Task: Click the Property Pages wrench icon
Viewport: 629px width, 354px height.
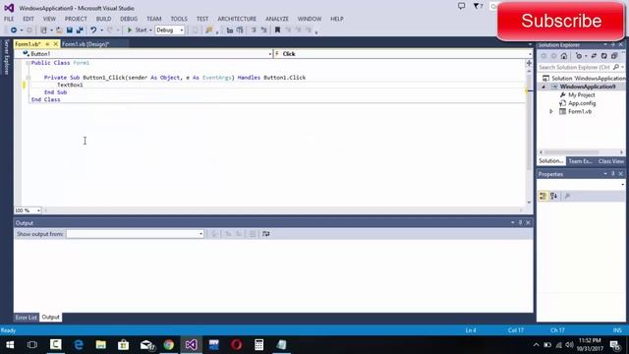Action: tap(567, 196)
